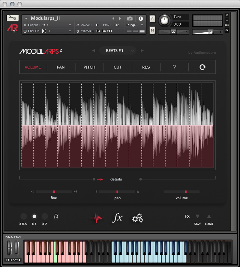Click the red details arrow

(100, 179)
